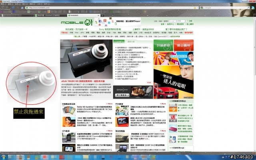
Task: Open the PDA category in nav bar
Action: [77, 33]
